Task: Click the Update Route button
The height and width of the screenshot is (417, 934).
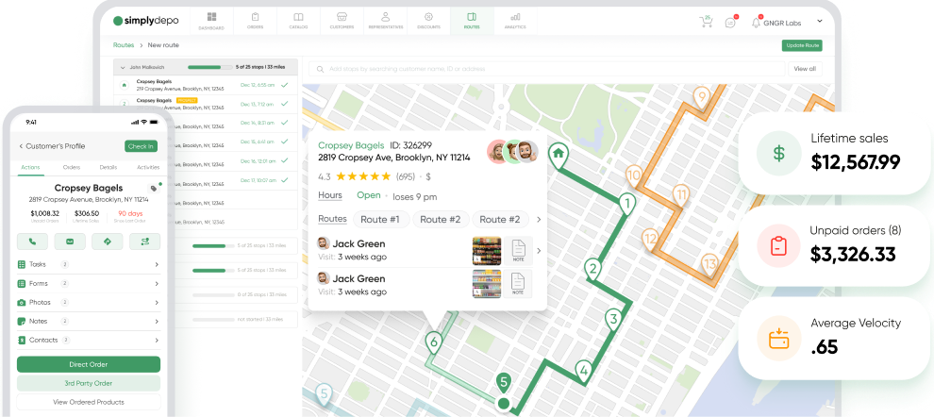Action: point(801,45)
